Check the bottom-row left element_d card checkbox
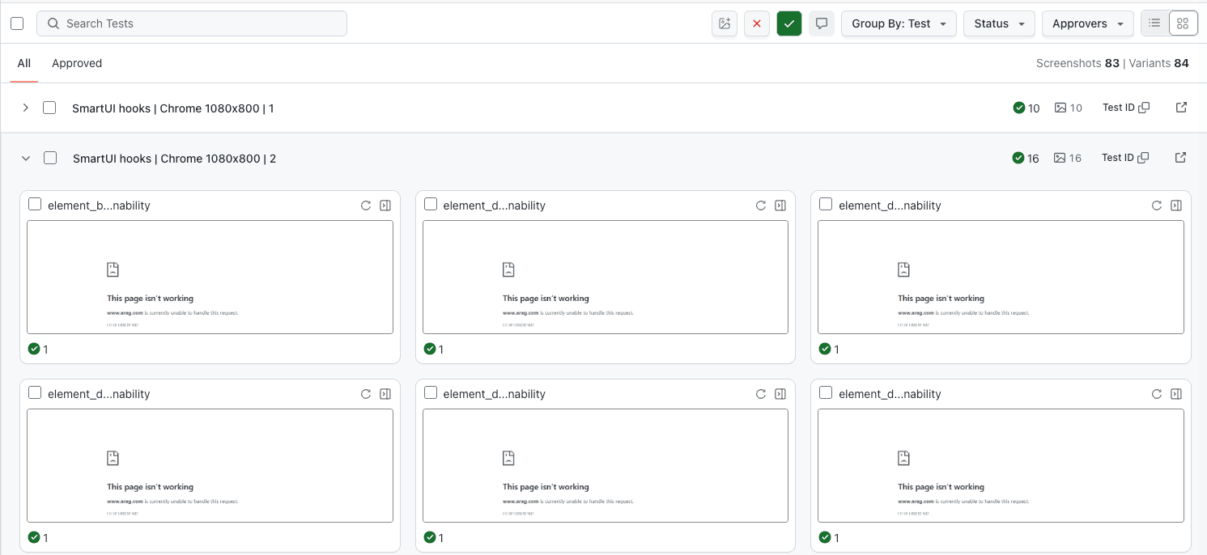This screenshot has width=1207, height=555. [35, 392]
